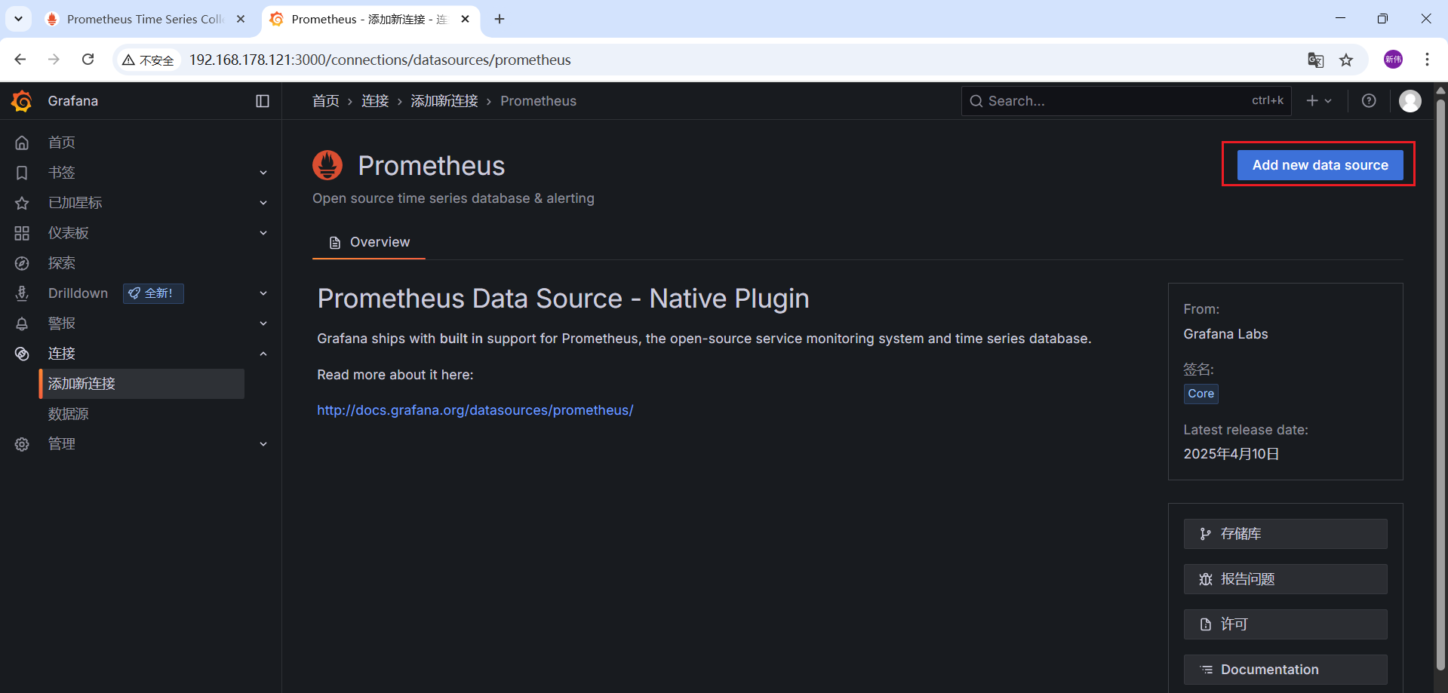Viewport: 1448px width, 693px height.
Task: Open the Prometheus documentation link
Action: 475,409
